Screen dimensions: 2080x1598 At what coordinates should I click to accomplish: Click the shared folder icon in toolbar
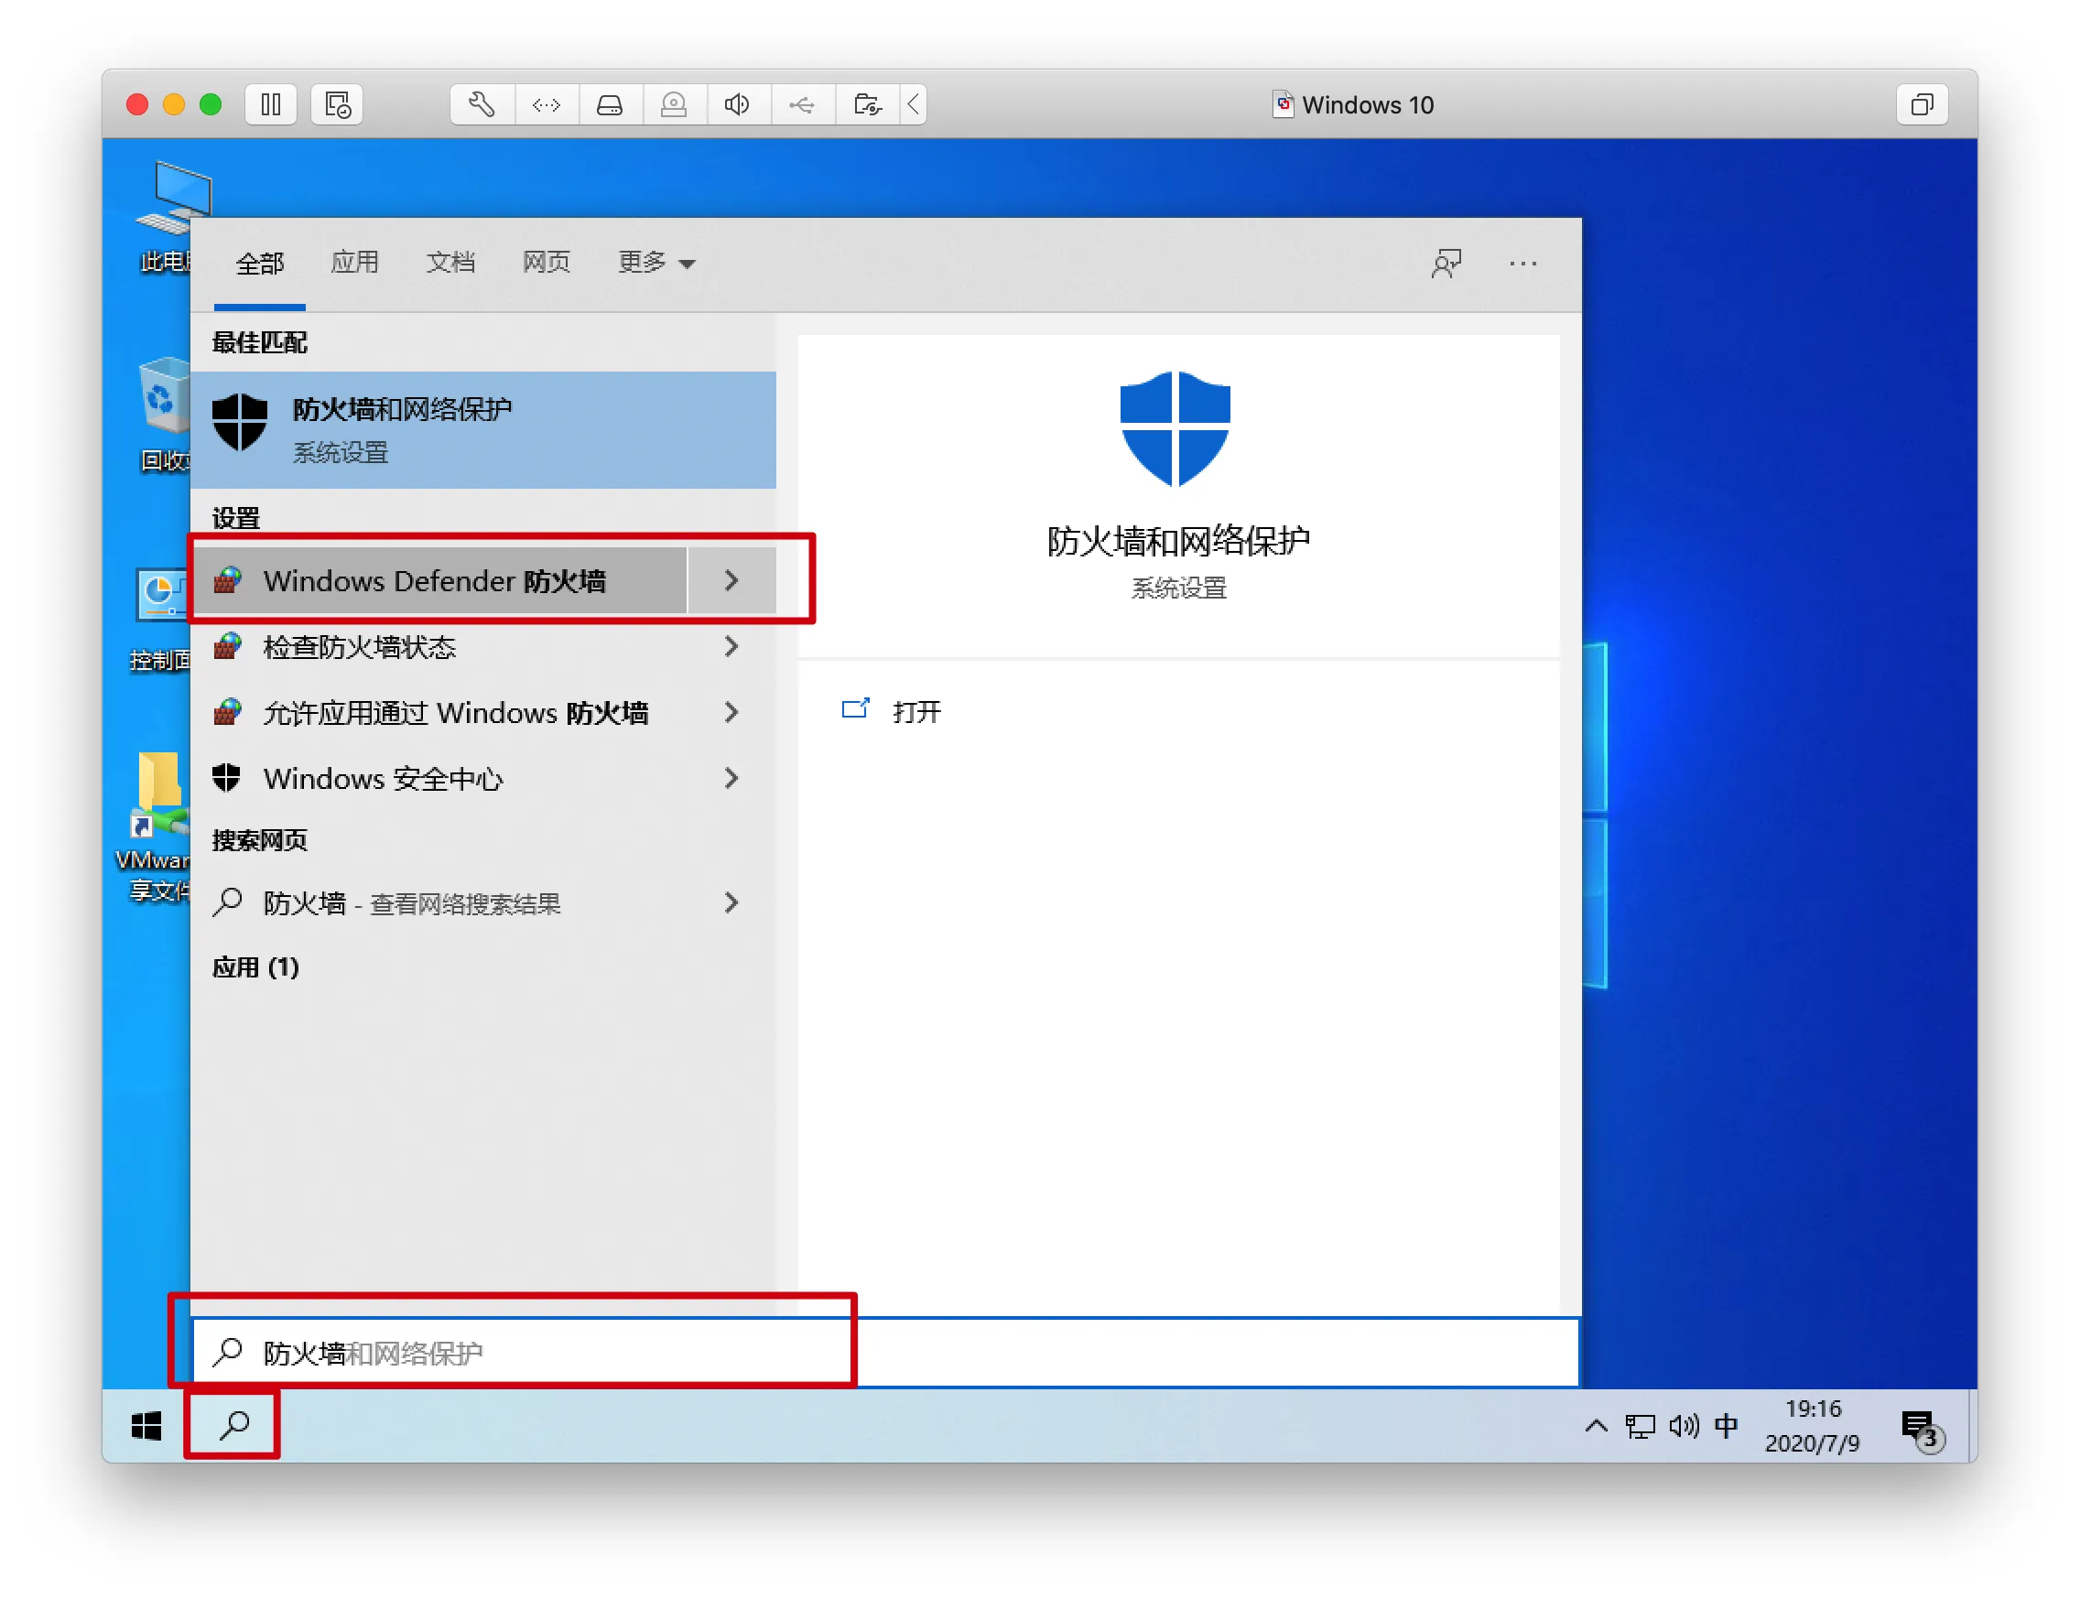click(x=867, y=104)
